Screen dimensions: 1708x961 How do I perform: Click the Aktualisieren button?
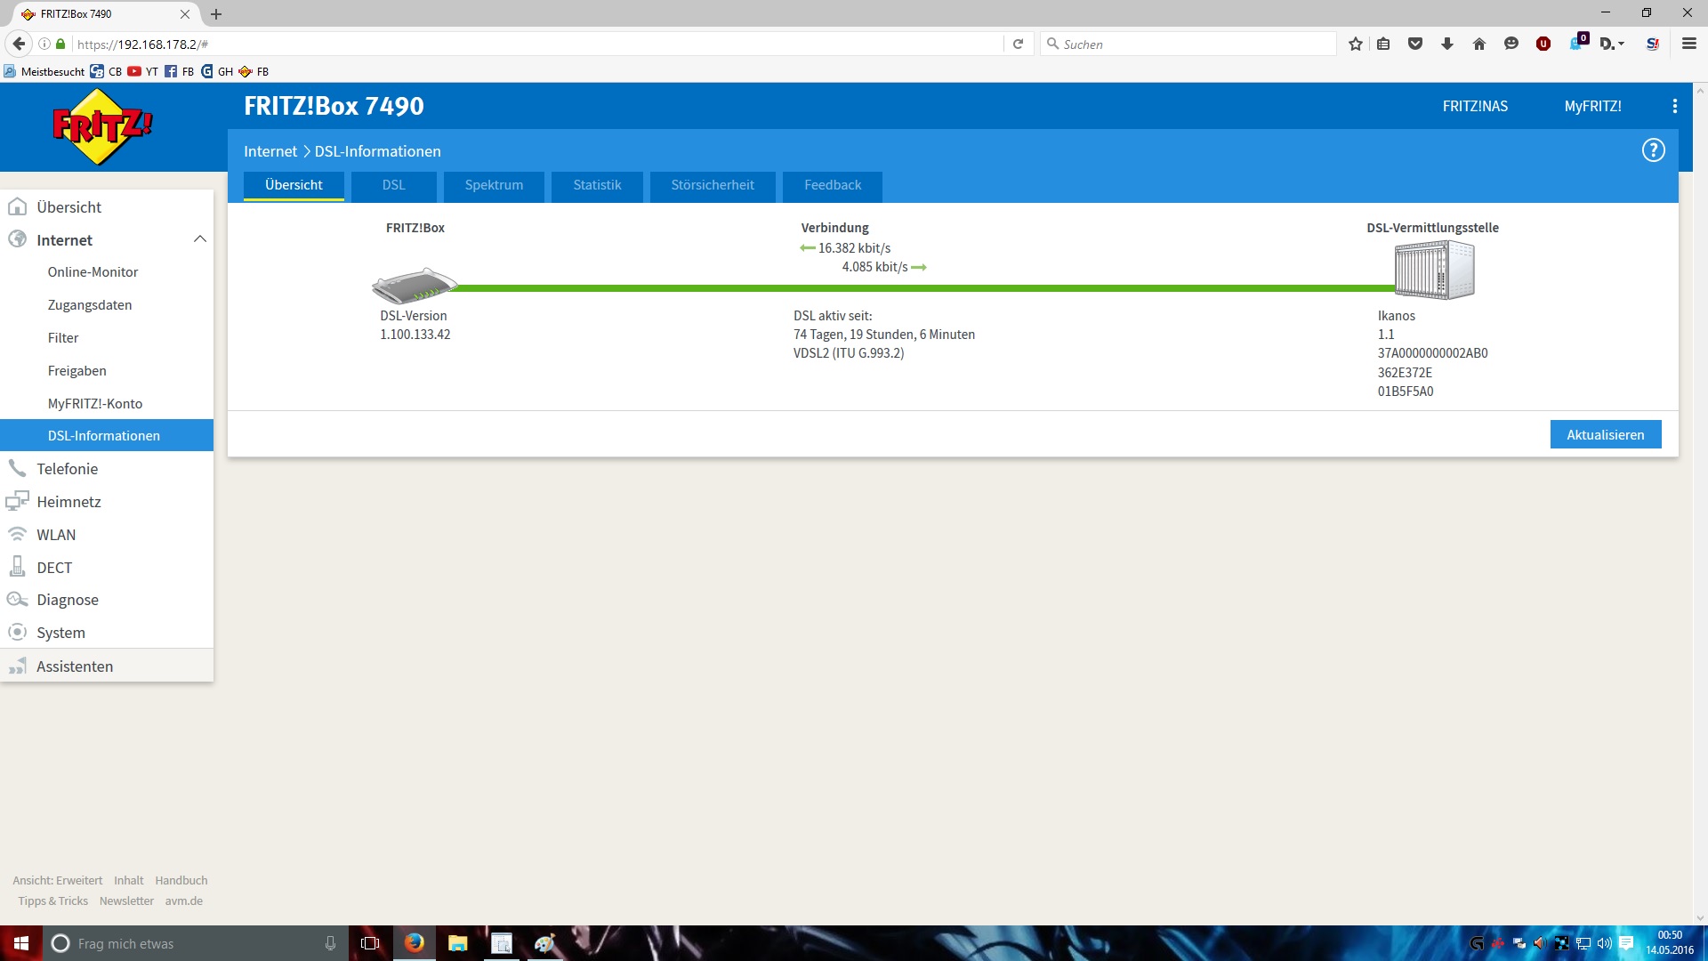(x=1605, y=435)
